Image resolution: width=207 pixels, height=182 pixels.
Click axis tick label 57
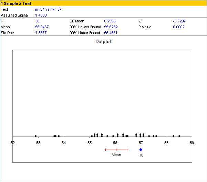141,143
